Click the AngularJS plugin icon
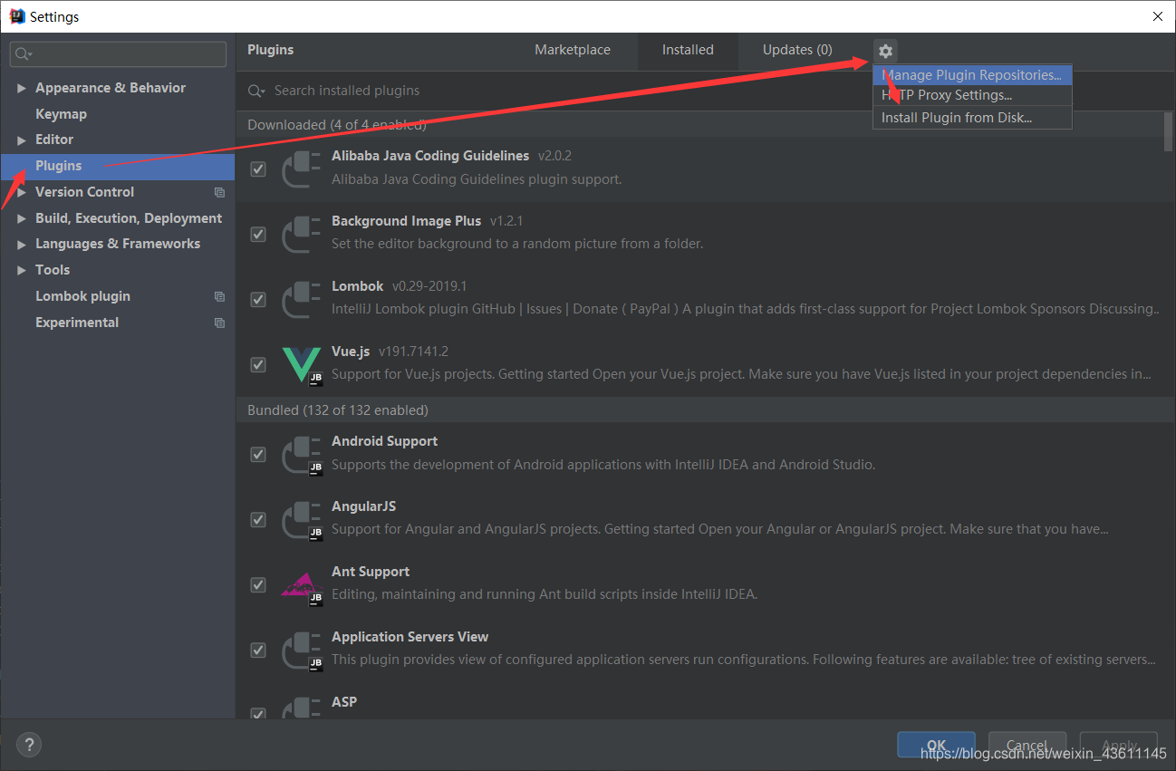Image resolution: width=1176 pixels, height=771 pixels. click(x=302, y=520)
